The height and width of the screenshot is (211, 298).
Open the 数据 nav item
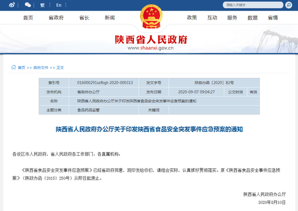click(252, 18)
